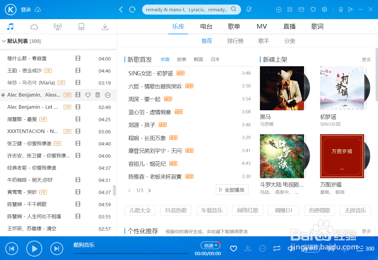Click the 全部播放 button
The image size is (378, 260).
click(232, 190)
